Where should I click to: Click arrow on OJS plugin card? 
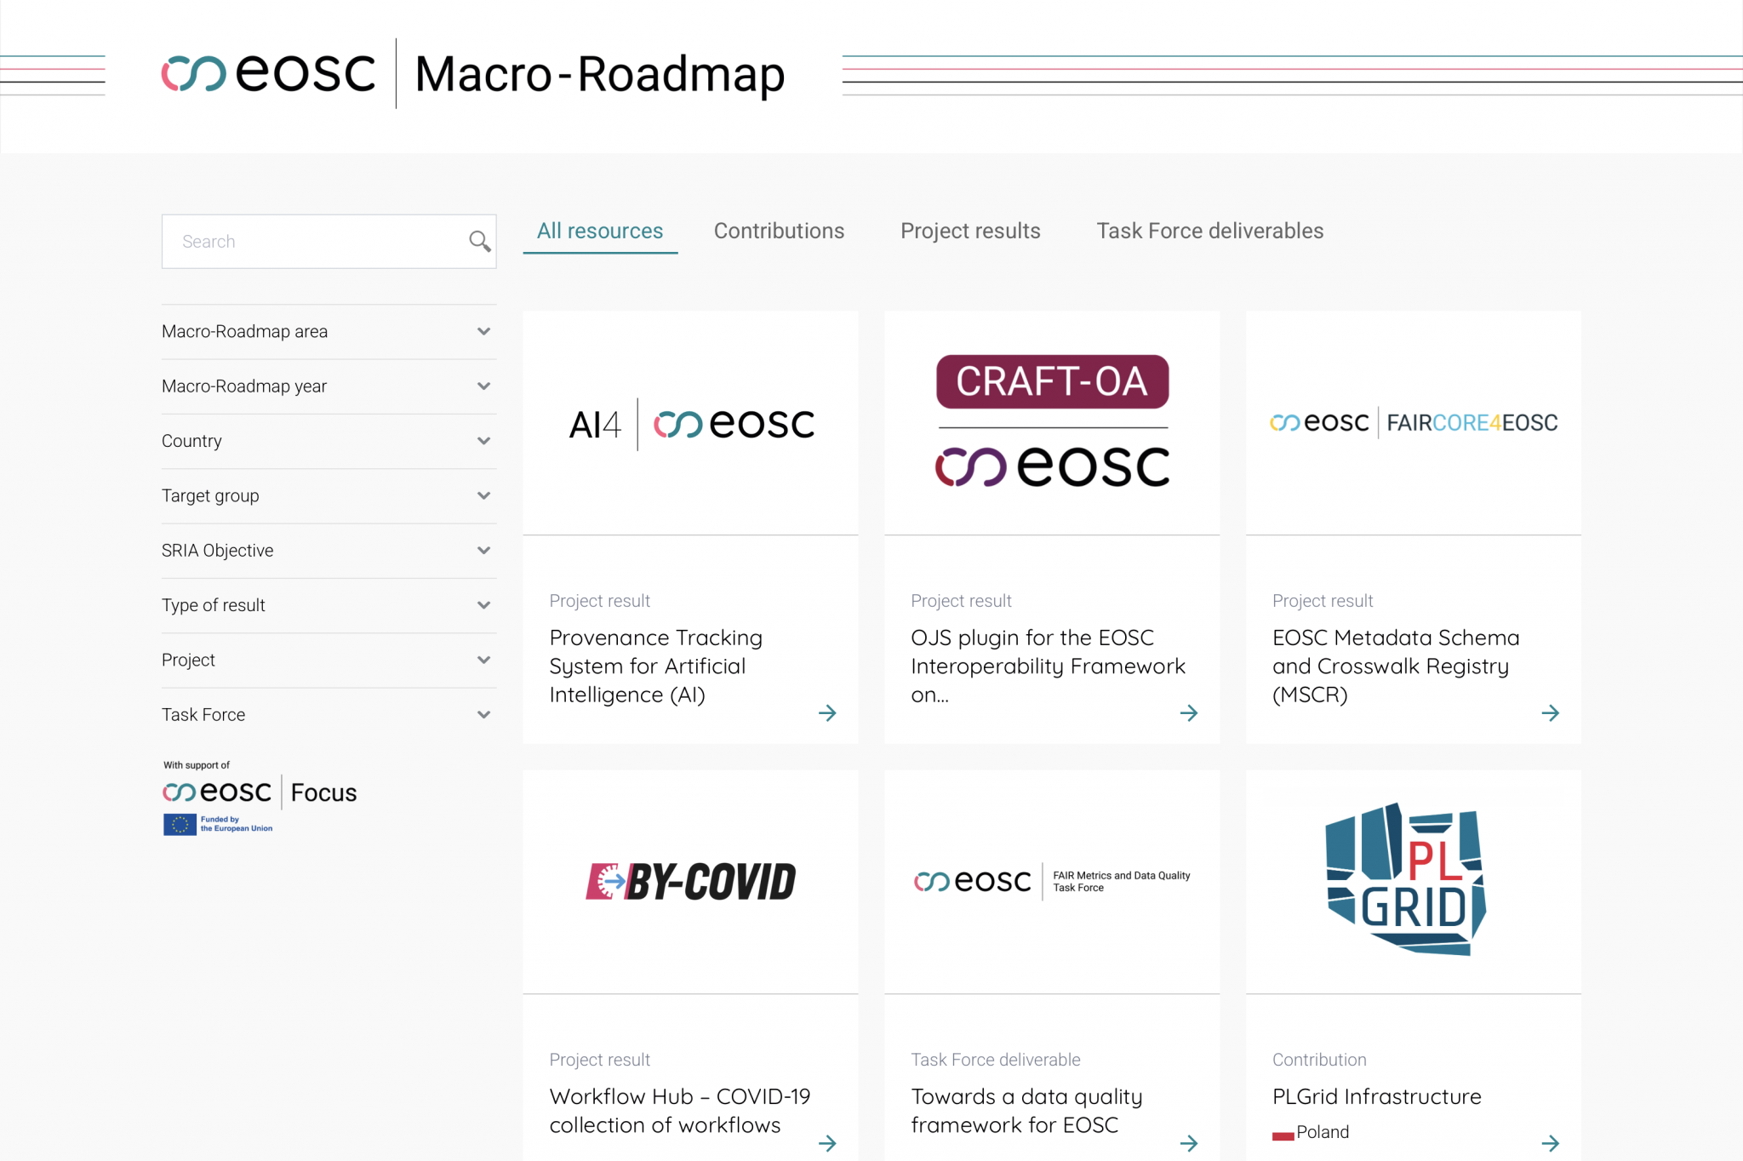click(1189, 712)
